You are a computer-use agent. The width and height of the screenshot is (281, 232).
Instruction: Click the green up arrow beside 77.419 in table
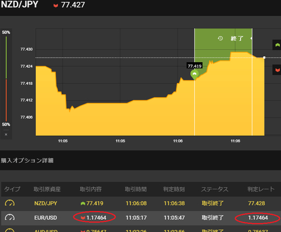[x=83, y=203]
